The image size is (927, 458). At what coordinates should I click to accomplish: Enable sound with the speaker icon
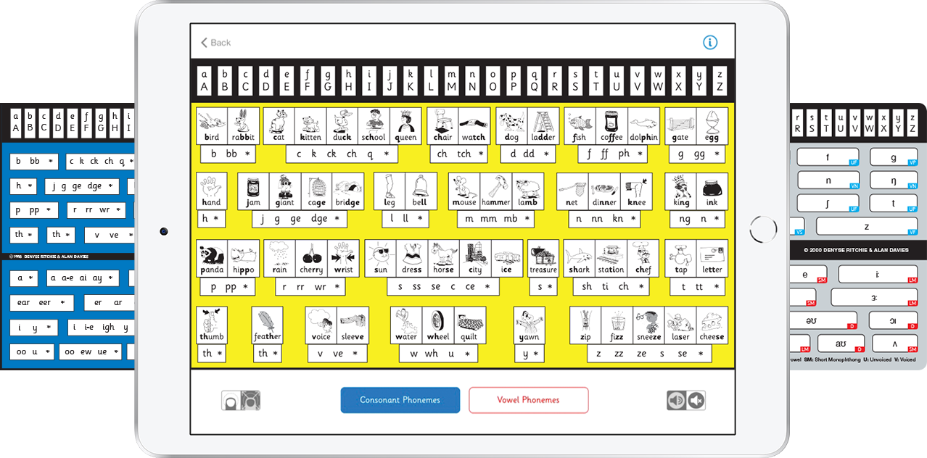pos(677,400)
